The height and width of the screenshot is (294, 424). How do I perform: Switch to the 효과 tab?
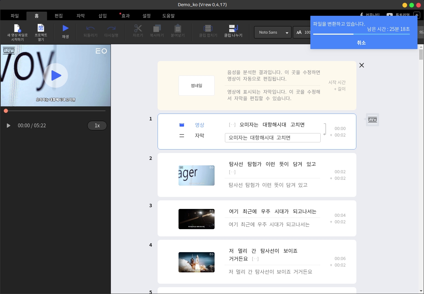pyautogui.click(x=125, y=16)
